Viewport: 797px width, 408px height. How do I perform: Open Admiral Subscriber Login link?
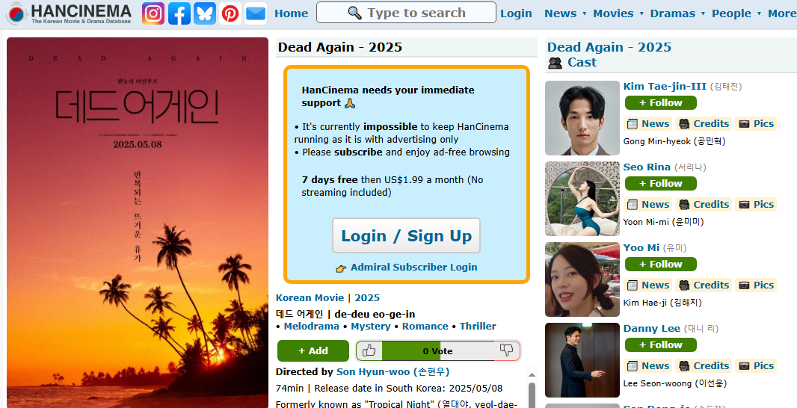point(413,267)
